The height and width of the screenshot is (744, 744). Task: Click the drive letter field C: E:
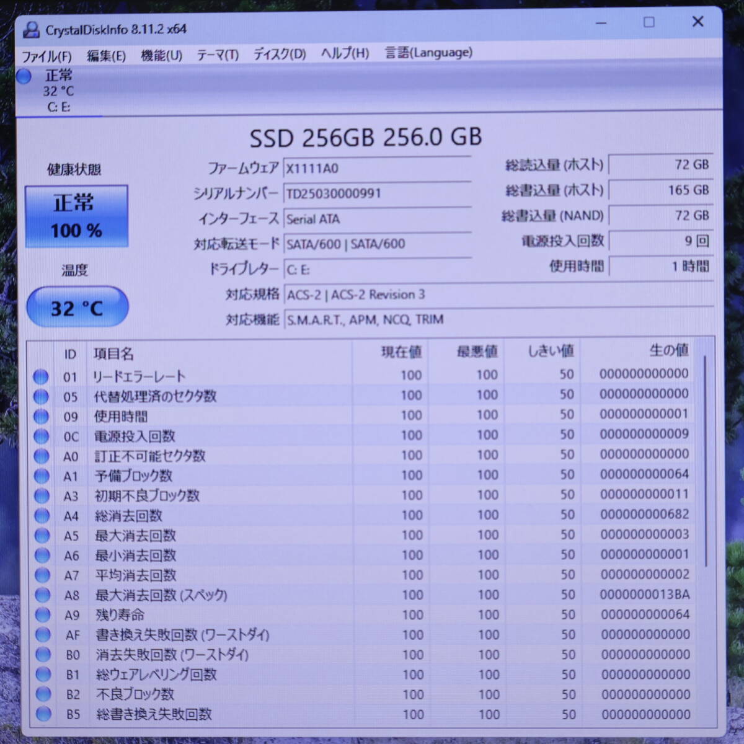click(377, 270)
